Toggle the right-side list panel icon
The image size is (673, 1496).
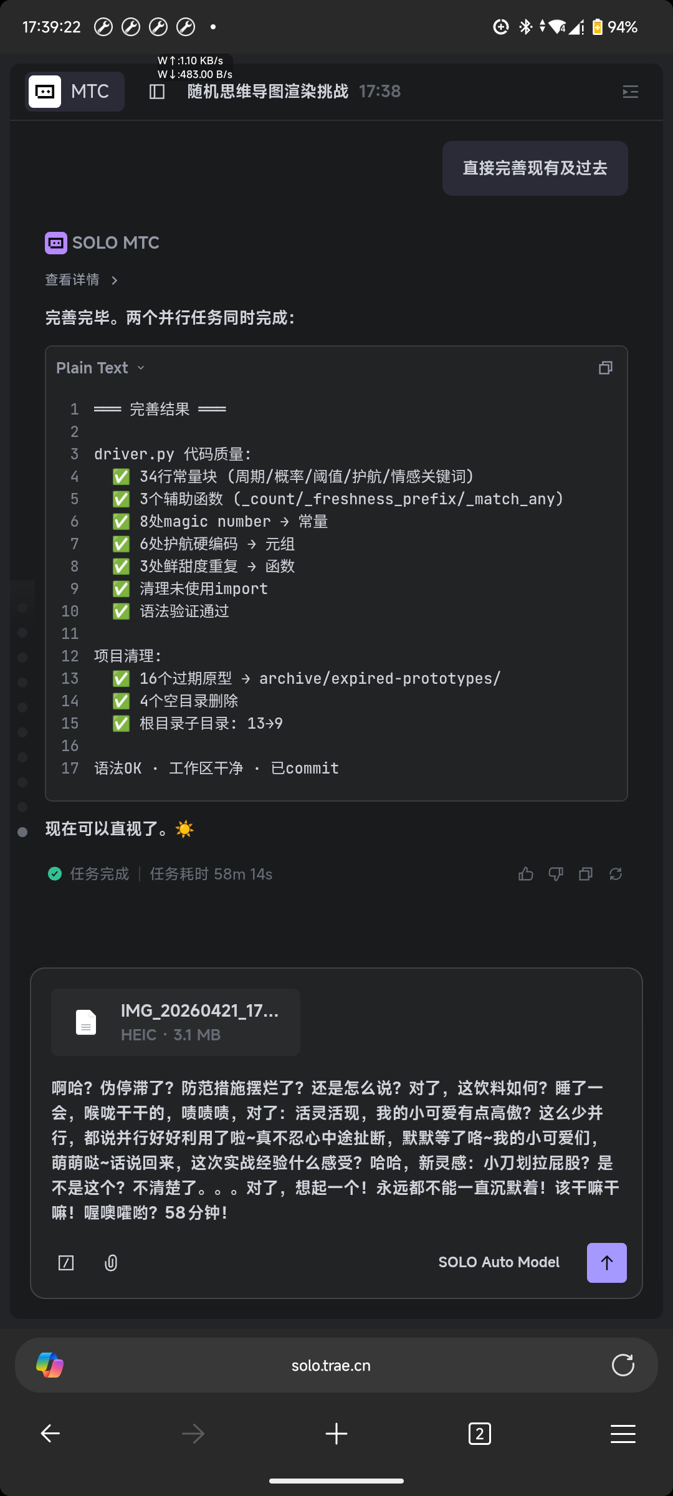tap(630, 92)
